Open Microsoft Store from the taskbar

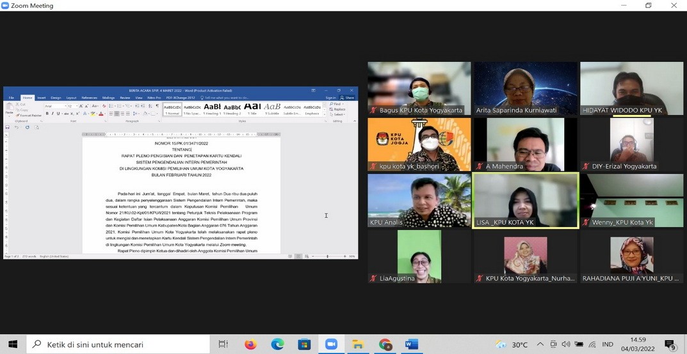(x=304, y=344)
